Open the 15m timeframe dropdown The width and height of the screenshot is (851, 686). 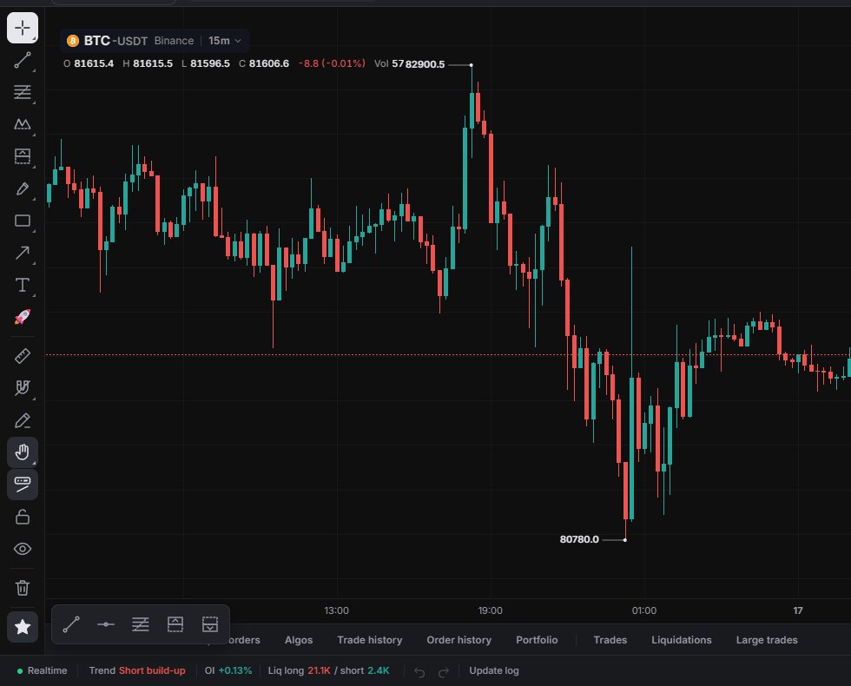point(225,41)
